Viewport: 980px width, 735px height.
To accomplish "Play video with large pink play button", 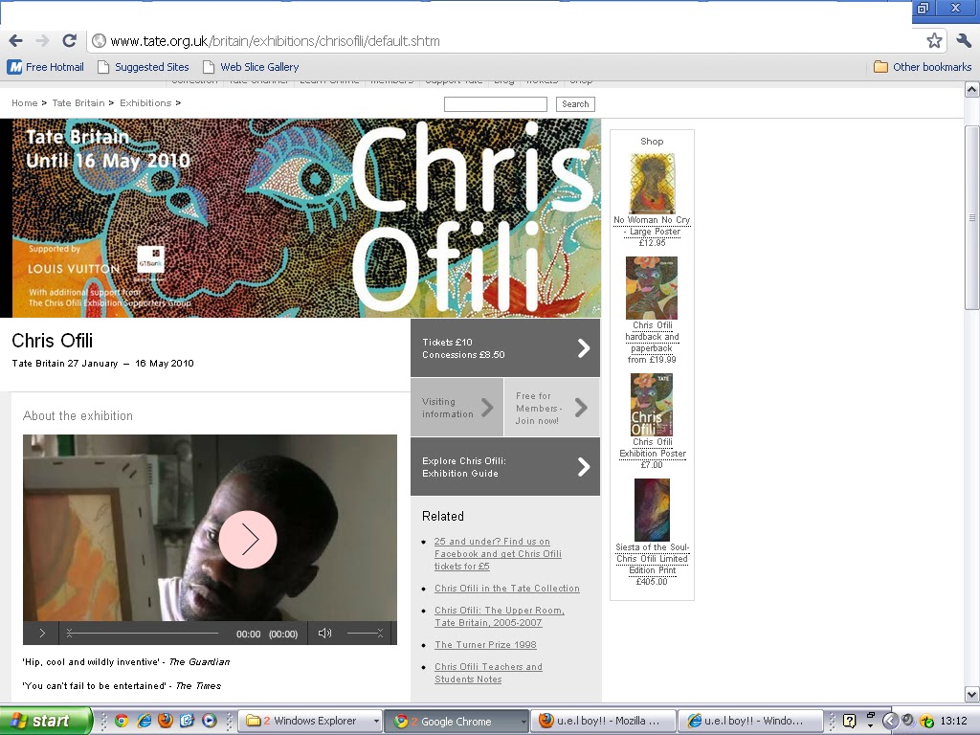I will point(248,540).
